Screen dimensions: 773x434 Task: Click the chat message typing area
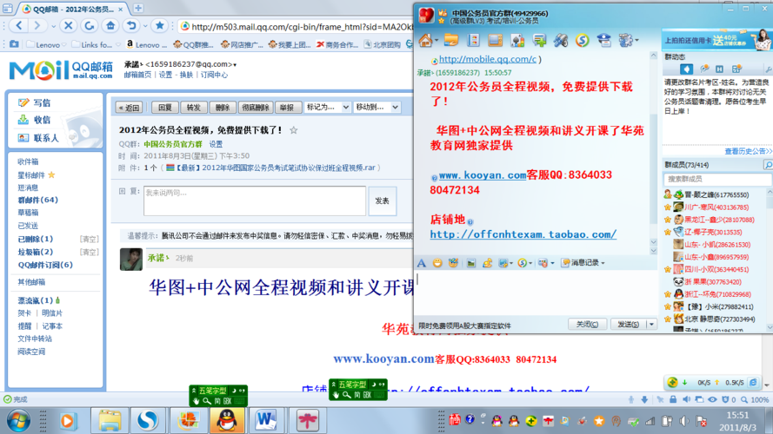(x=535, y=293)
